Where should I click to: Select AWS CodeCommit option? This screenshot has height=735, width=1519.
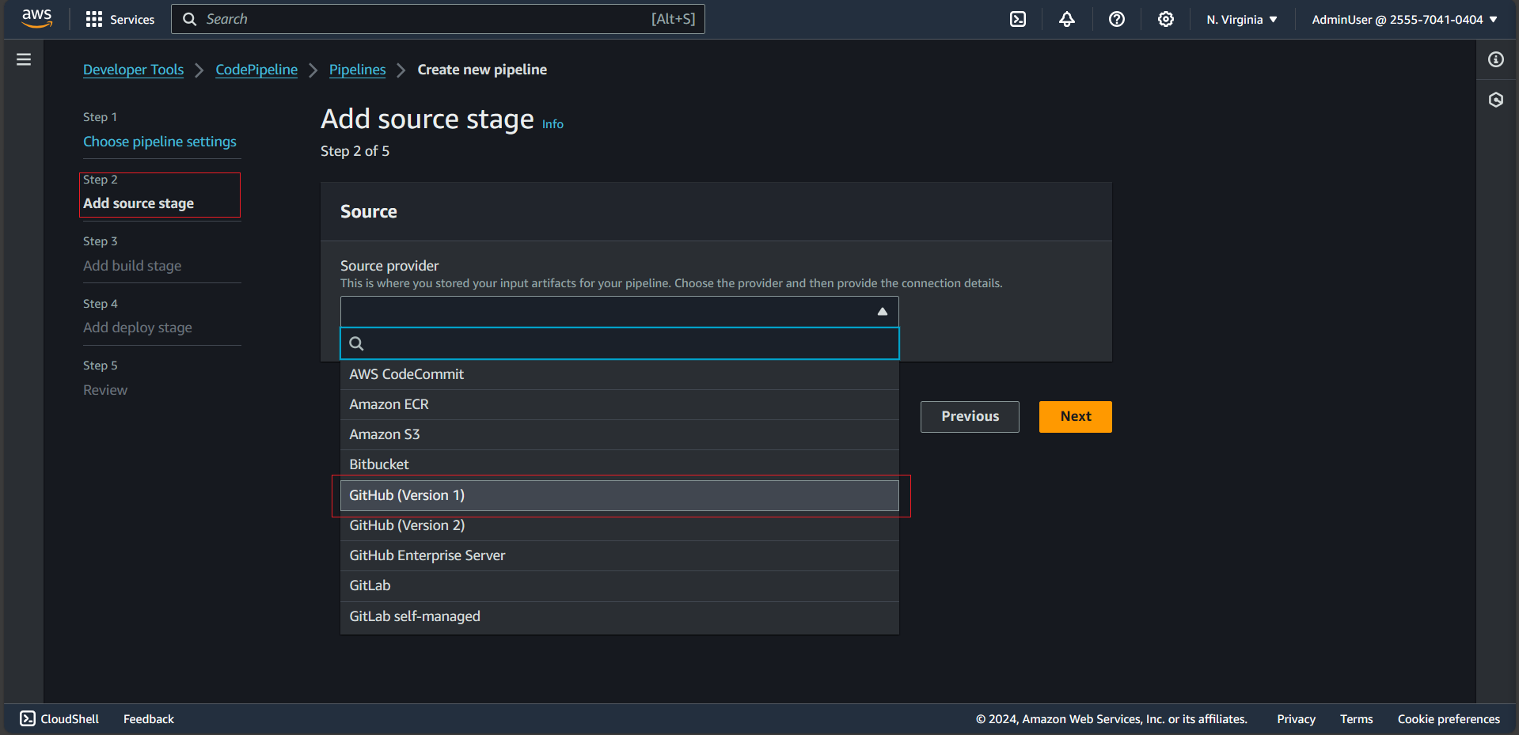pos(620,374)
